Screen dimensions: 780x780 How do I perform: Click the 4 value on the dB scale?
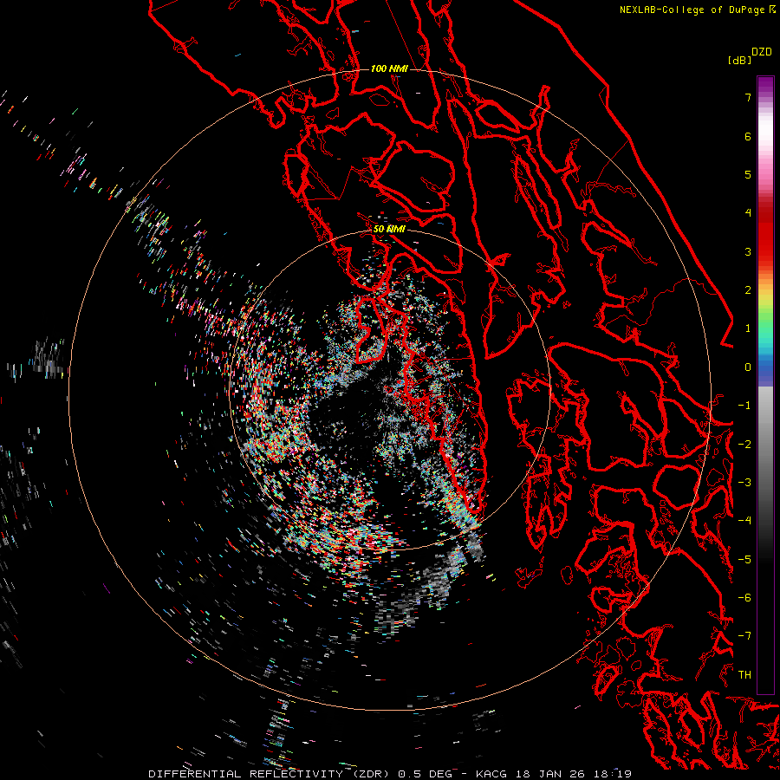pyautogui.click(x=748, y=213)
